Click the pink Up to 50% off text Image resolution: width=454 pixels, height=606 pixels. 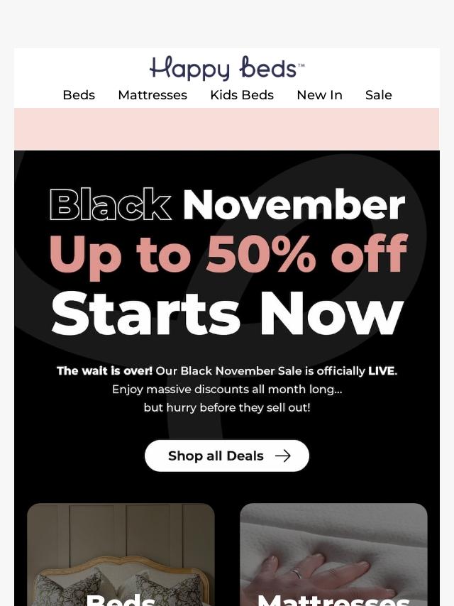click(x=227, y=254)
